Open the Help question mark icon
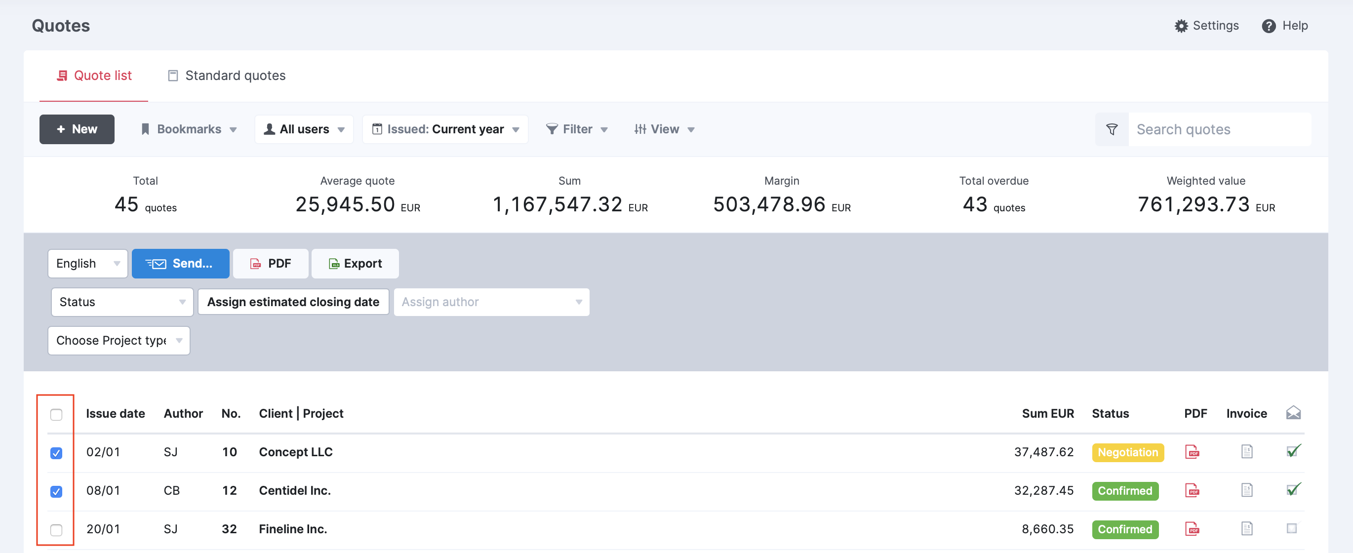The height and width of the screenshot is (553, 1353). [1269, 26]
